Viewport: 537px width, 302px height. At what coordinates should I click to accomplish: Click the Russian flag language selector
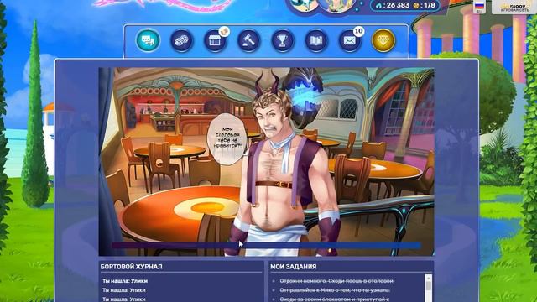click(x=479, y=6)
